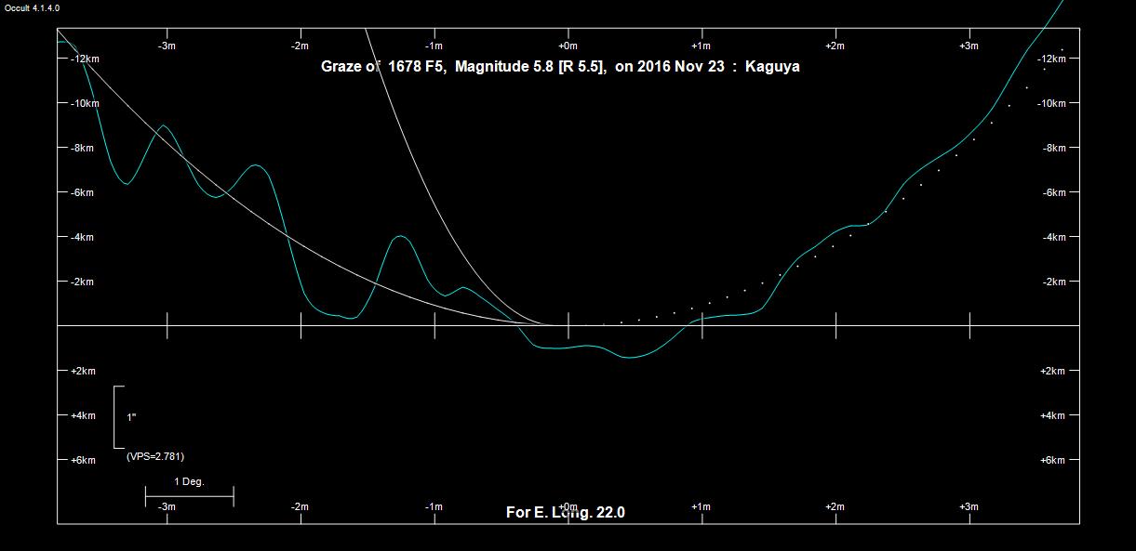Click the -3m marker on top axis
Viewport: 1136px width, 551px height.
[167, 46]
